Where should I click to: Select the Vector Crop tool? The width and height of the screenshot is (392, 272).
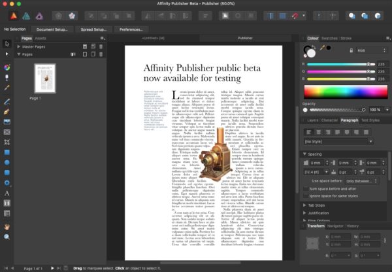(7, 142)
